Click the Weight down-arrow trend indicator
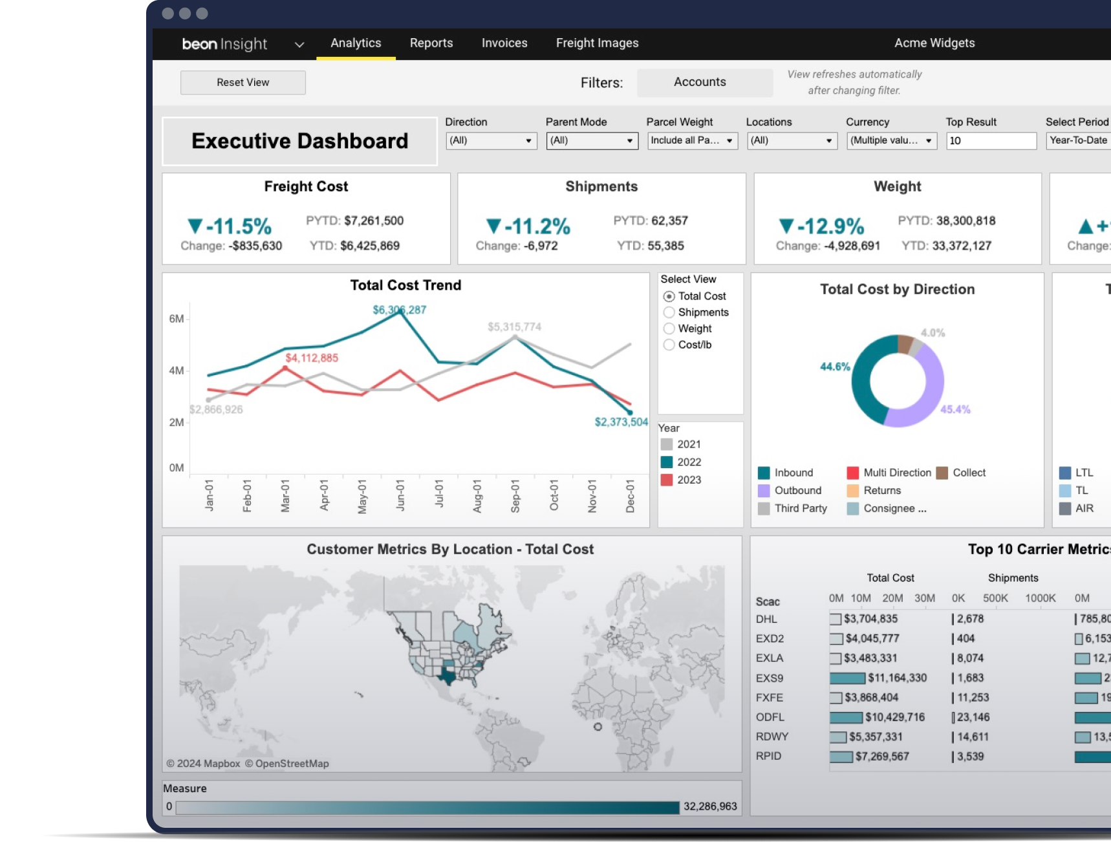Image resolution: width=1111 pixels, height=842 pixels. tap(786, 226)
